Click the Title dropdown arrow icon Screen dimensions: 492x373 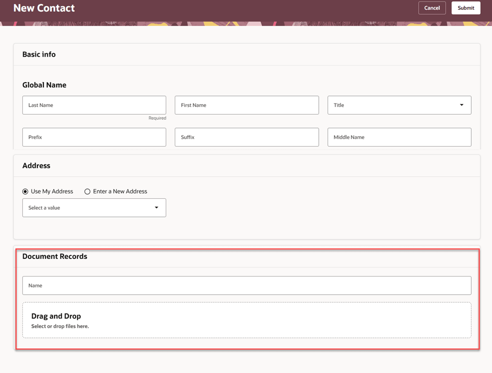click(x=461, y=105)
